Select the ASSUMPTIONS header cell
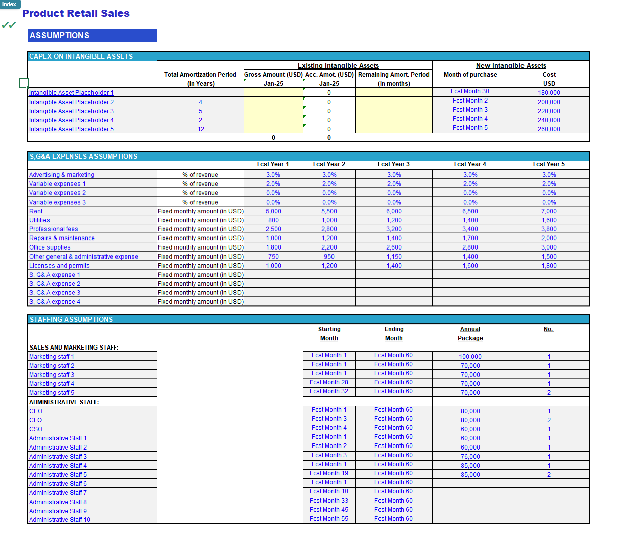Image resolution: width=617 pixels, height=546 pixels. coord(92,36)
